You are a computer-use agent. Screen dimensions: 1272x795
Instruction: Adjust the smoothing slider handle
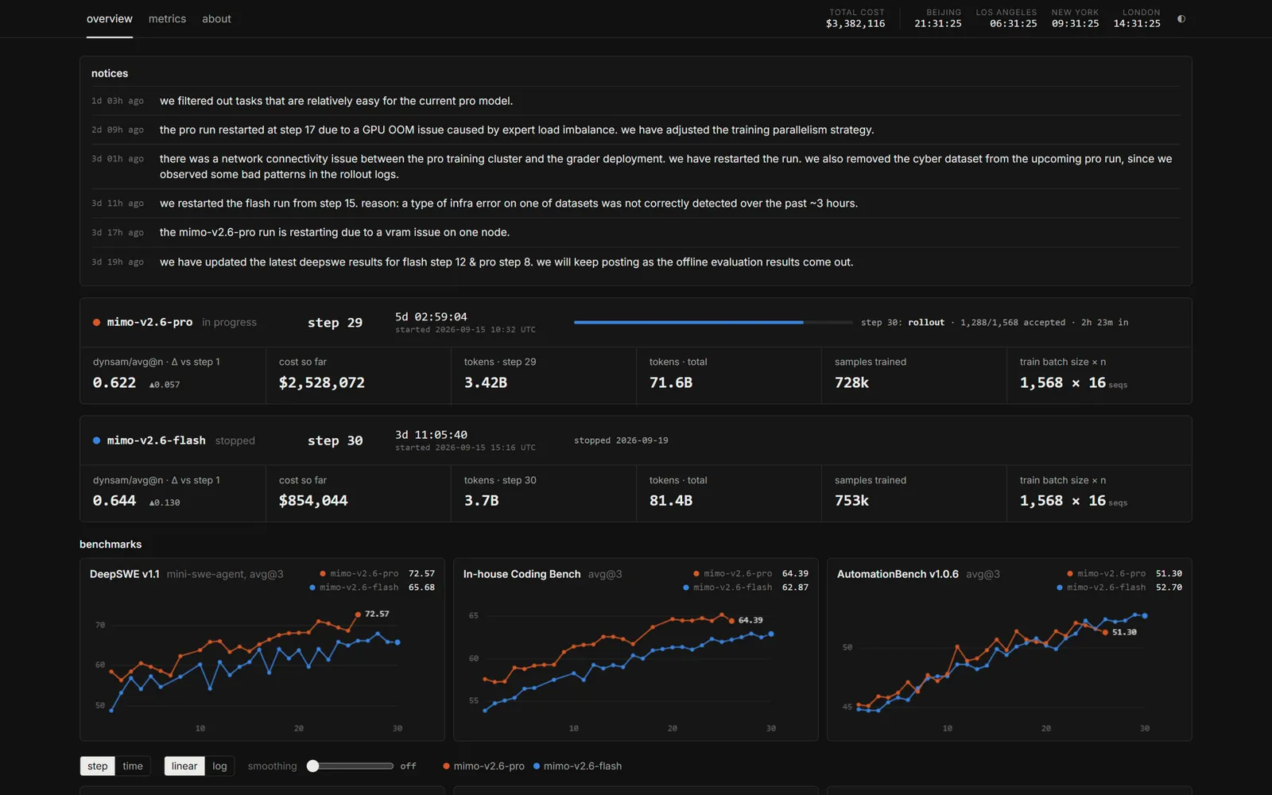[x=313, y=766]
